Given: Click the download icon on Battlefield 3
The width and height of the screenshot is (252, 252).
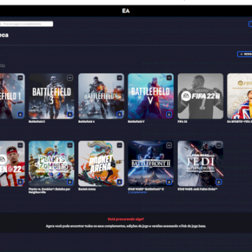Looking at the screenshot, I should [x=70, y=115].
